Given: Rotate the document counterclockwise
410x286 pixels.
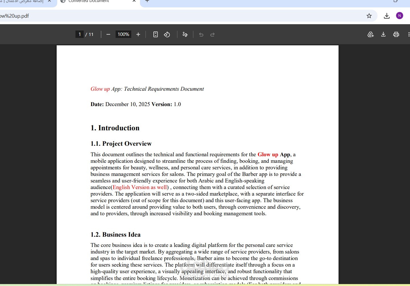Looking at the screenshot, I should coord(167,35).
